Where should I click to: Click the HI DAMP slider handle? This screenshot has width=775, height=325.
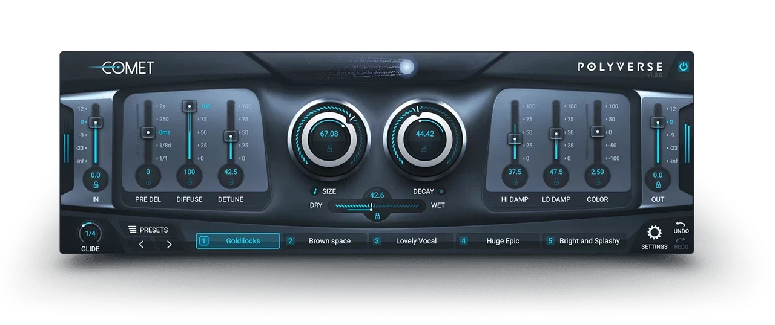click(515, 138)
